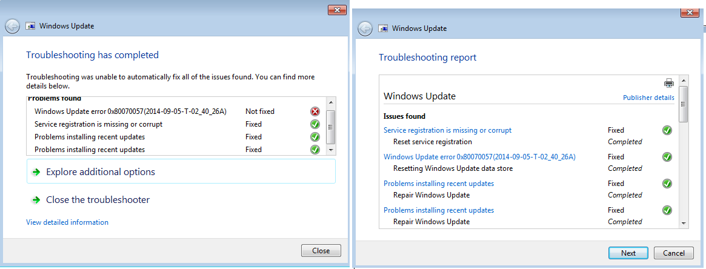Click the Not fixed status text
Screen dimensions: 706x269
260,111
